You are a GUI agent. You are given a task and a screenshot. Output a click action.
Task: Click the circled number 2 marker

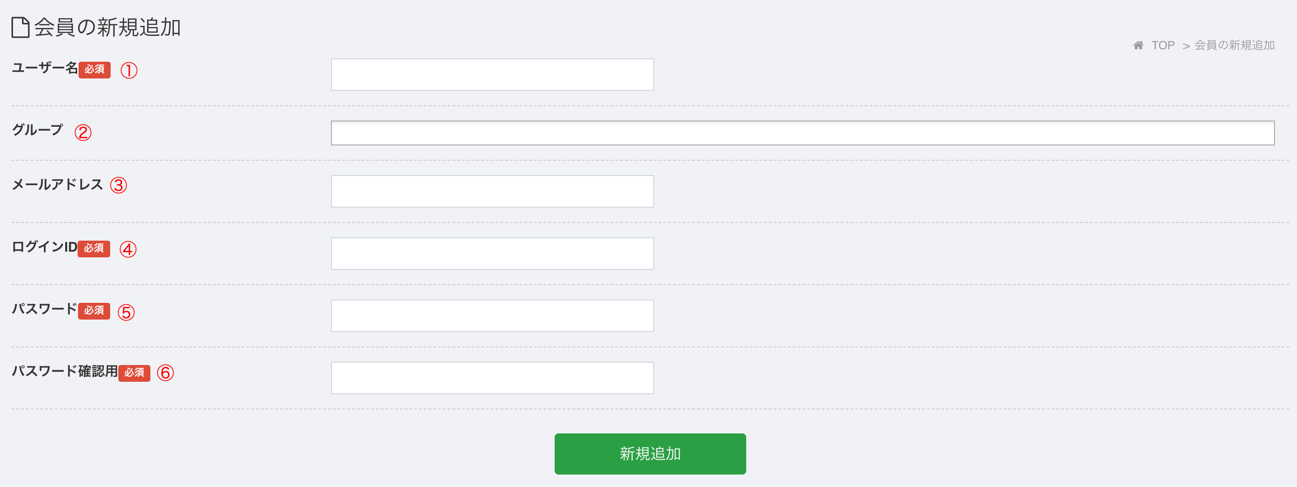coord(83,133)
